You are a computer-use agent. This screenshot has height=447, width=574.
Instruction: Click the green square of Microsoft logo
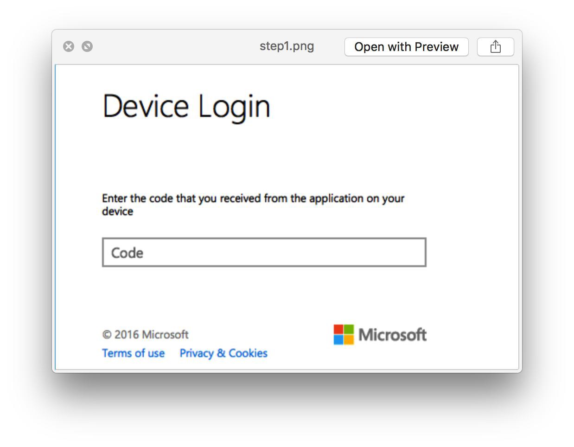349,329
